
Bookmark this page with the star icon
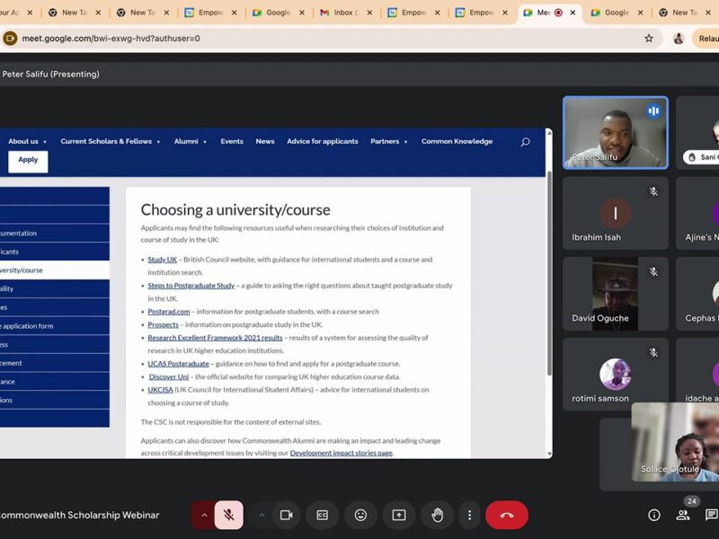[649, 39]
